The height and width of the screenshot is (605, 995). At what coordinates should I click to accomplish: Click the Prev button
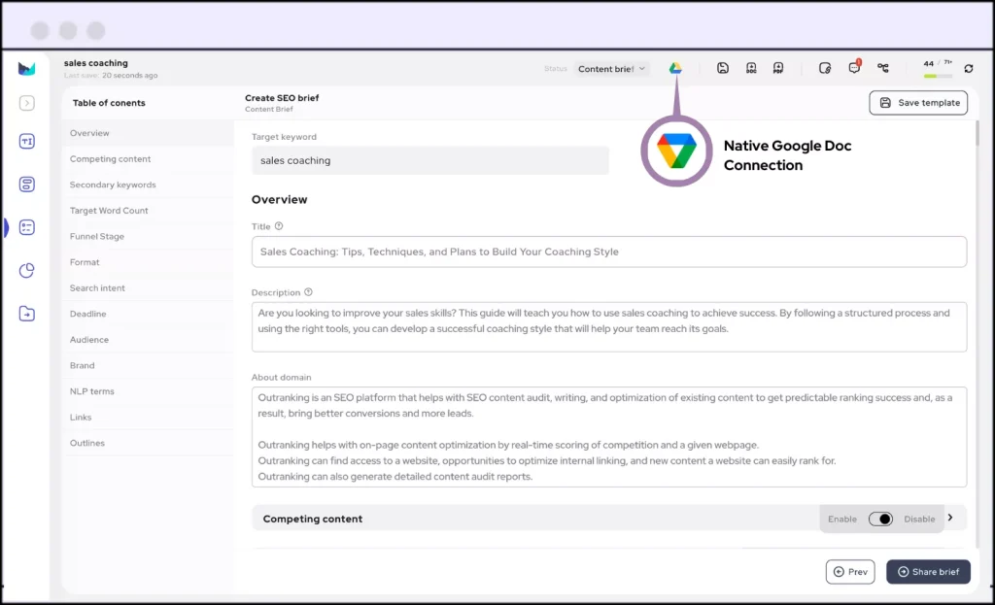(x=850, y=572)
